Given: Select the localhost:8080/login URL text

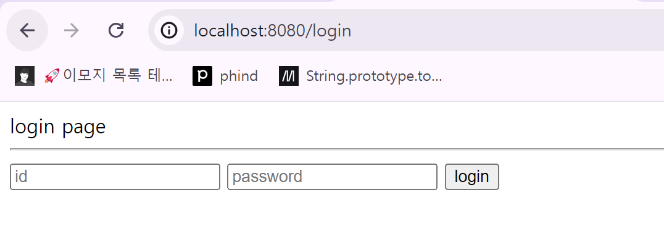Looking at the screenshot, I should coord(273,30).
